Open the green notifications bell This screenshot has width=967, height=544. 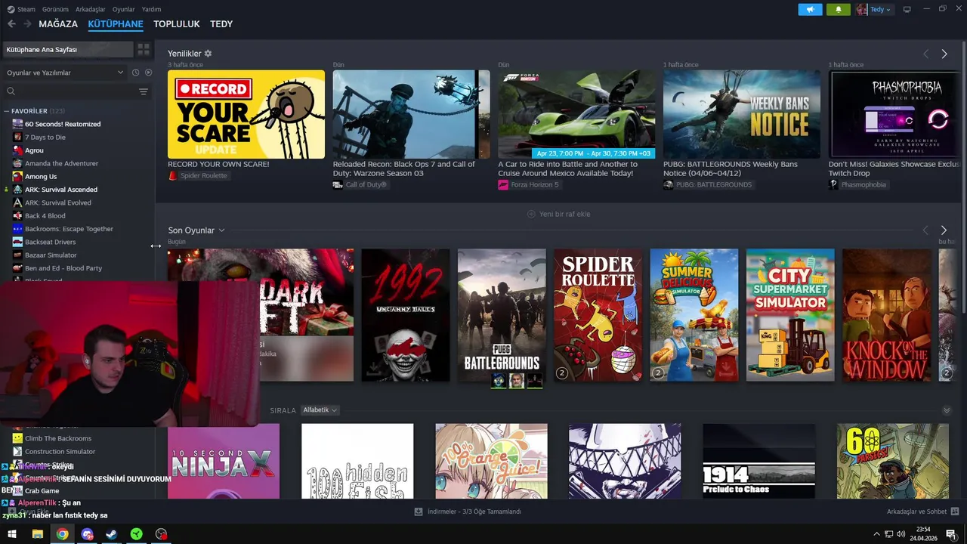tap(839, 10)
